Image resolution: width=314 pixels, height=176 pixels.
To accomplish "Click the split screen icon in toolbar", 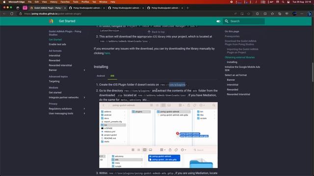I will tap(265, 14).
